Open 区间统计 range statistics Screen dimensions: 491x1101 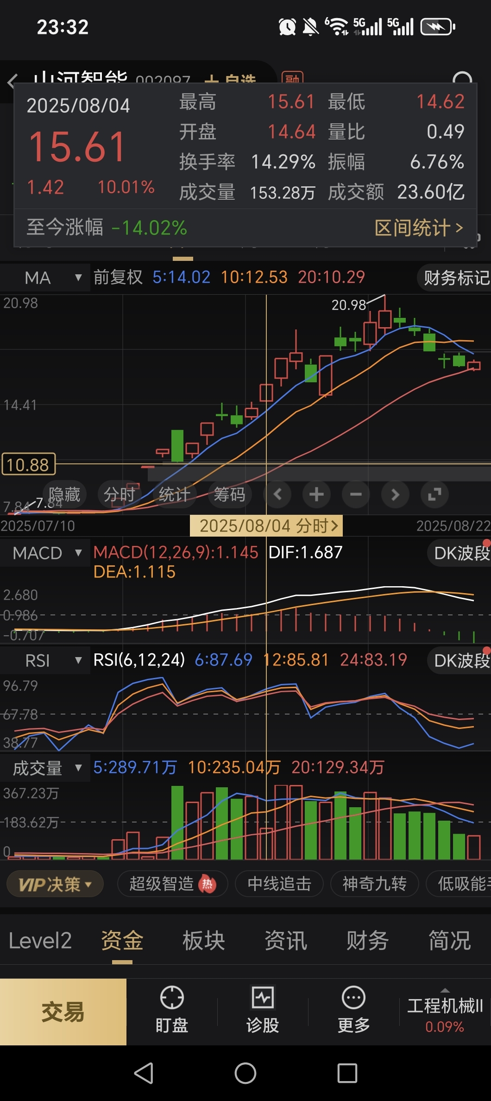[x=419, y=228]
